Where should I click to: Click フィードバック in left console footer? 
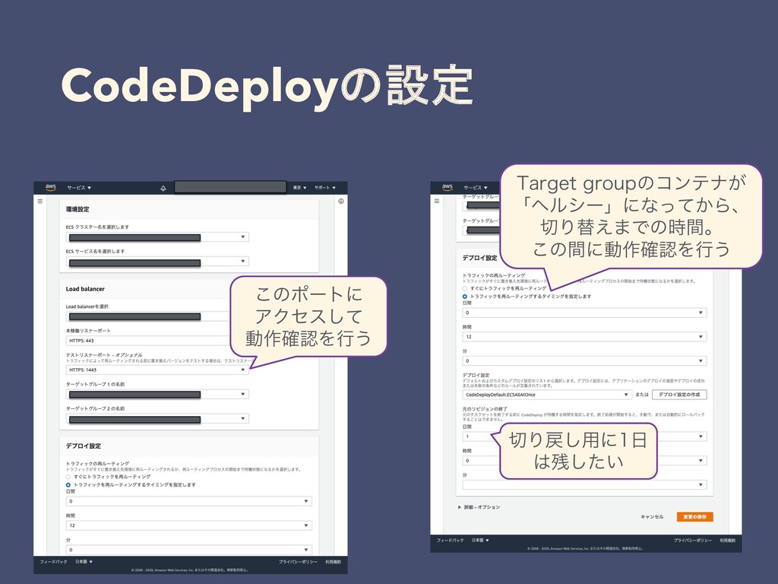click(x=54, y=562)
